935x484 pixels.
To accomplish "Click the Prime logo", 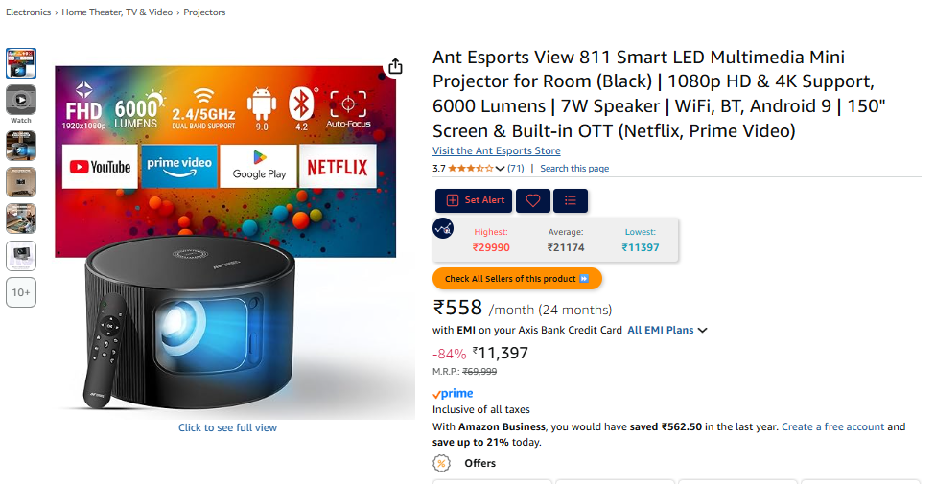I will pyautogui.click(x=453, y=394).
